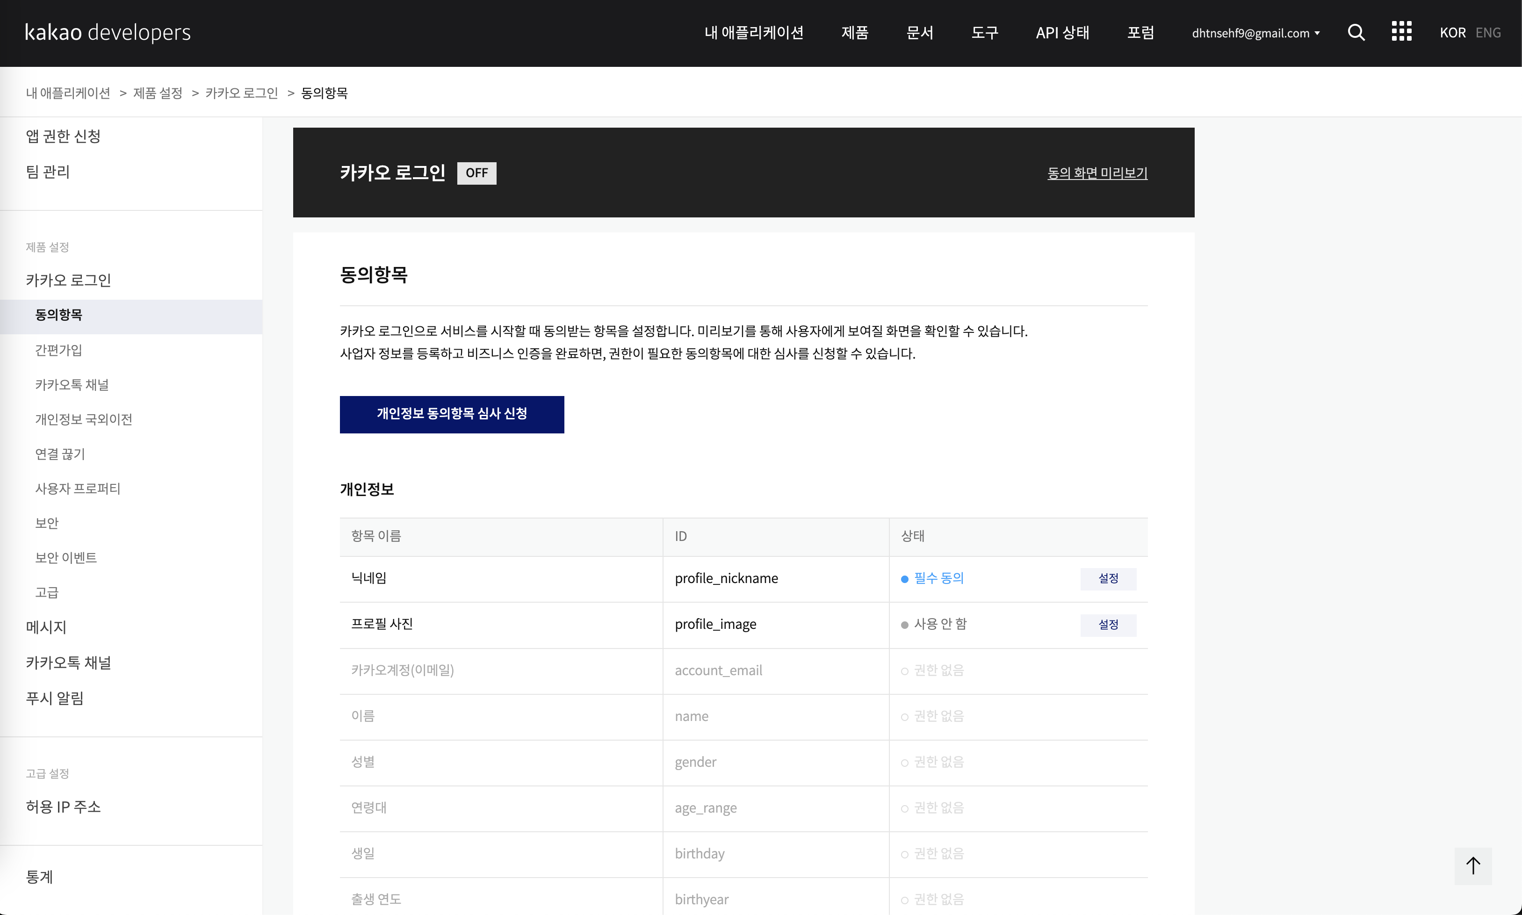Open the apps grid icon

(x=1401, y=31)
